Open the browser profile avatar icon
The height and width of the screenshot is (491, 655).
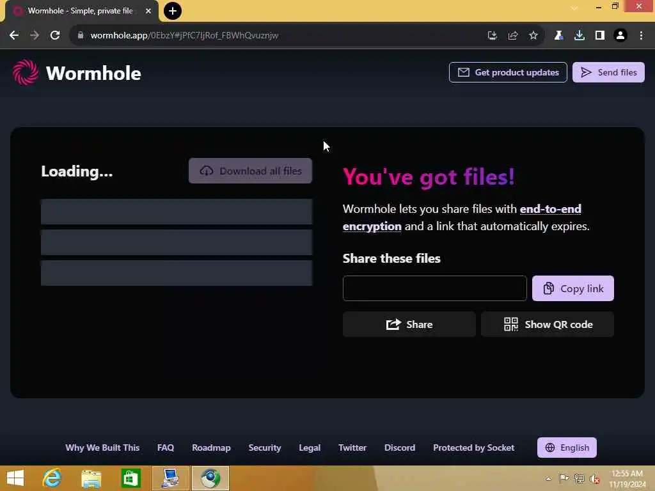point(620,36)
